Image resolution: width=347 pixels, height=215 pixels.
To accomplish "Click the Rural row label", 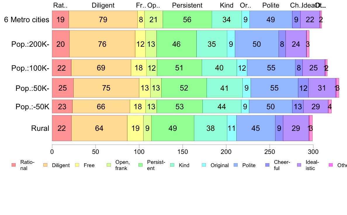I will [x=40, y=128].
